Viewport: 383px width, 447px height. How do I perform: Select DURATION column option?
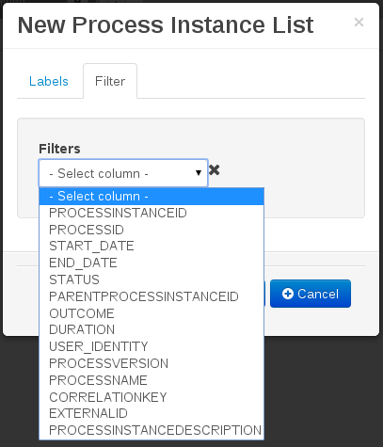coord(152,329)
